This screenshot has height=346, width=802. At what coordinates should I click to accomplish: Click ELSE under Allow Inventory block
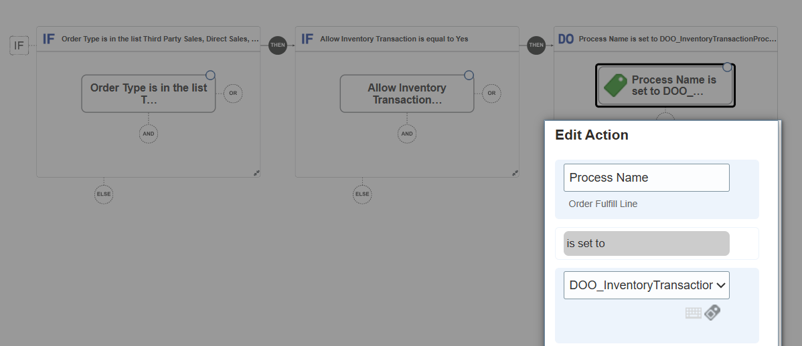(x=362, y=194)
